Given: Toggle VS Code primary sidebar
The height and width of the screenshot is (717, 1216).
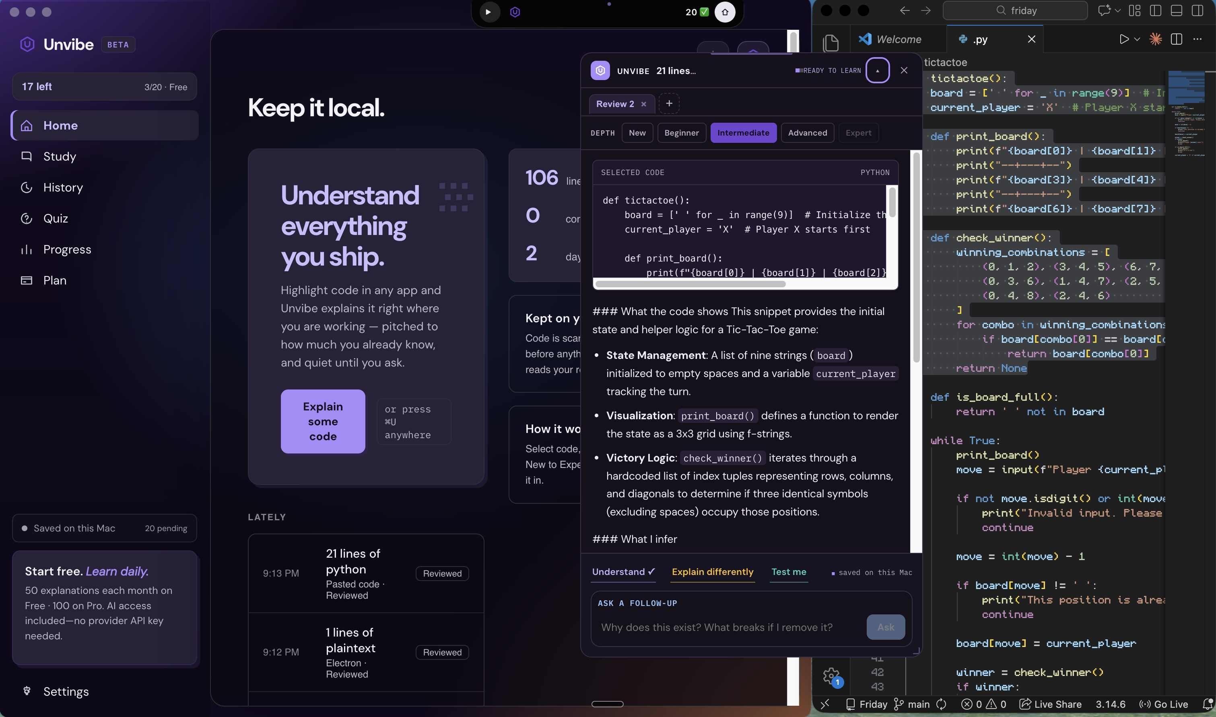Looking at the screenshot, I should pos(1156,10).
